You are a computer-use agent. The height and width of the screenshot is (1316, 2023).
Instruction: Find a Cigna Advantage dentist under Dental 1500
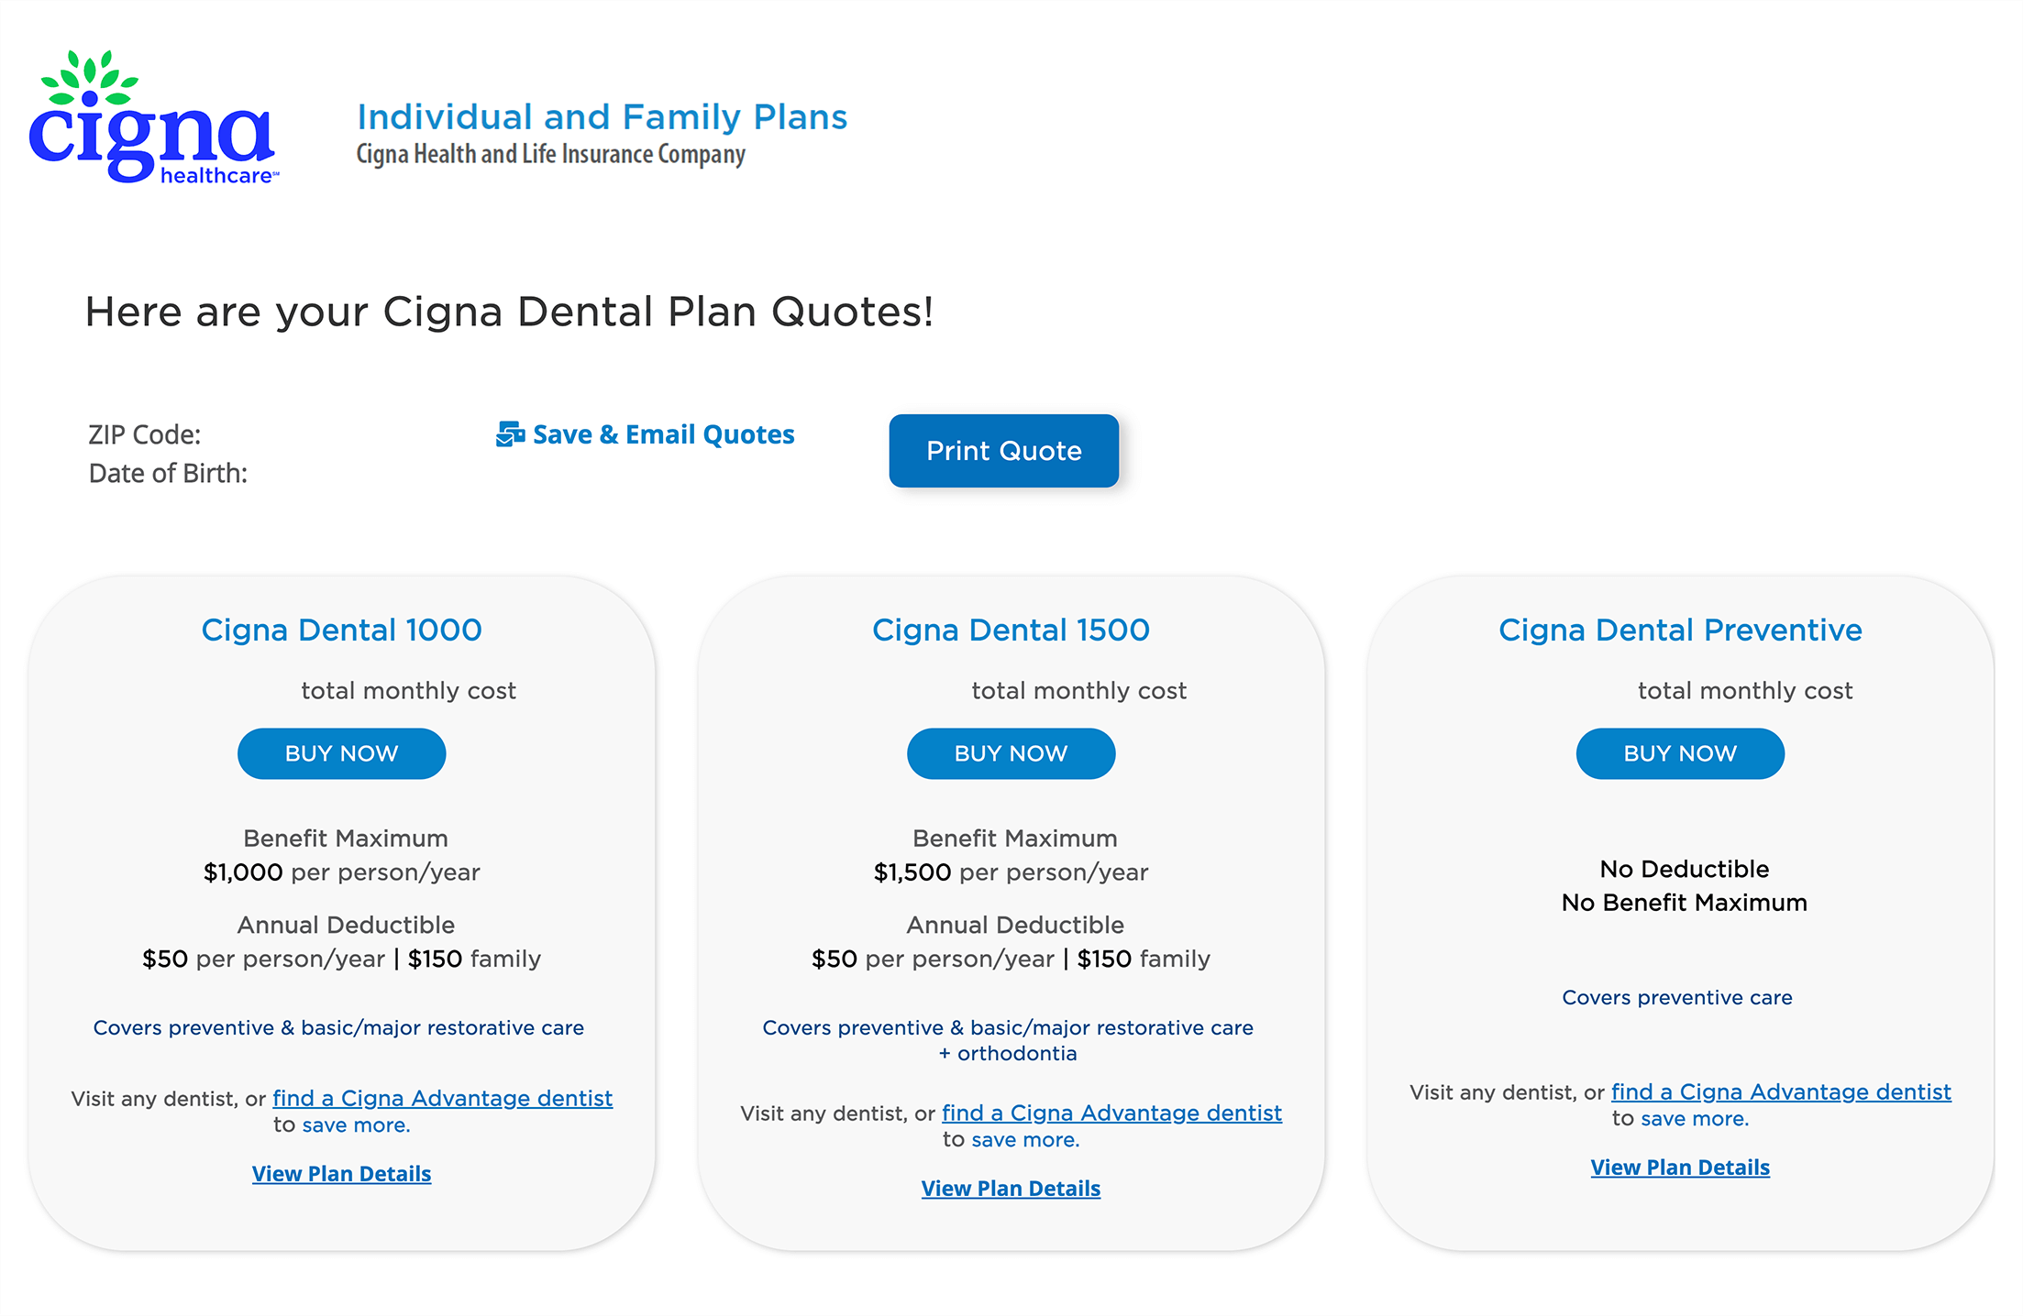(x=1111, y=1113)
